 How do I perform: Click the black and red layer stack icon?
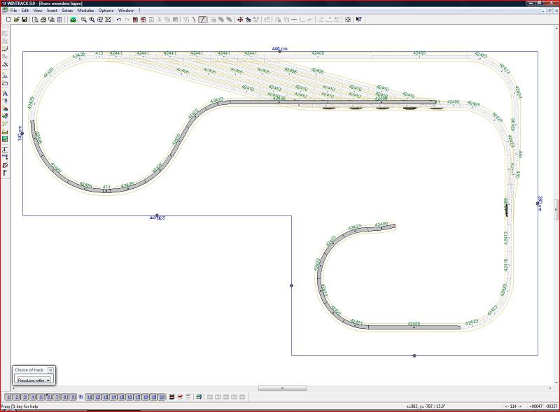[x=171, y=397]
